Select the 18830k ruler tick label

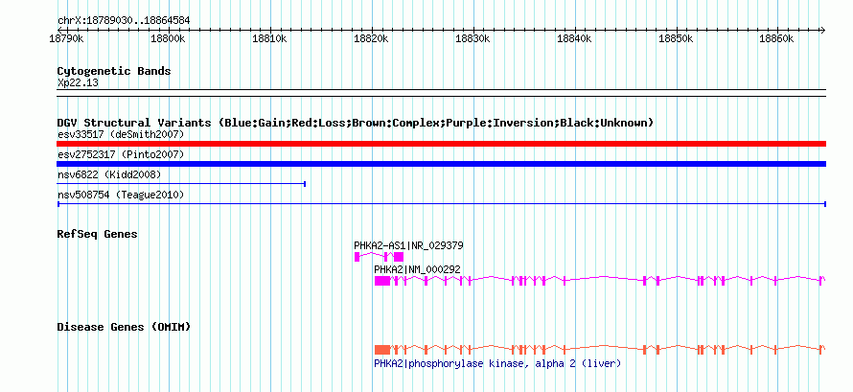[473, 39]
